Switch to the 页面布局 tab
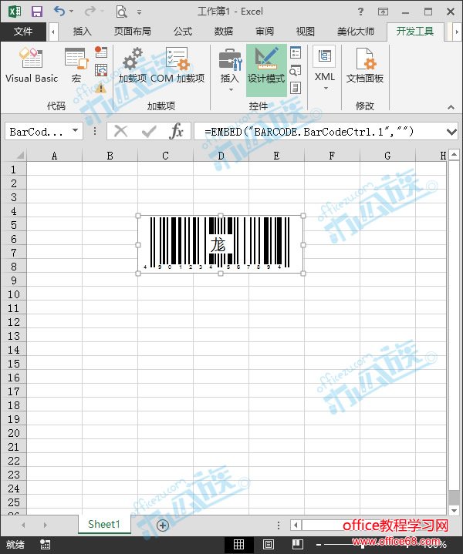Image resolution: width=463 pixels, height=554 pixels. [x=133, y=32]
